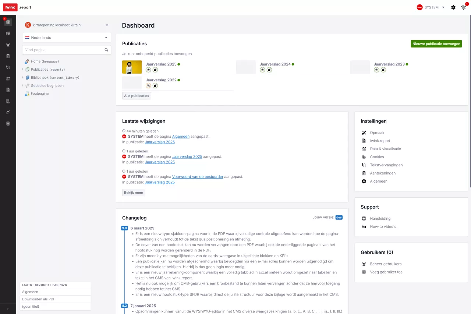
Task: Click the Jaarverslag 2025 yellow thumbnail
Action: point(132,67)
